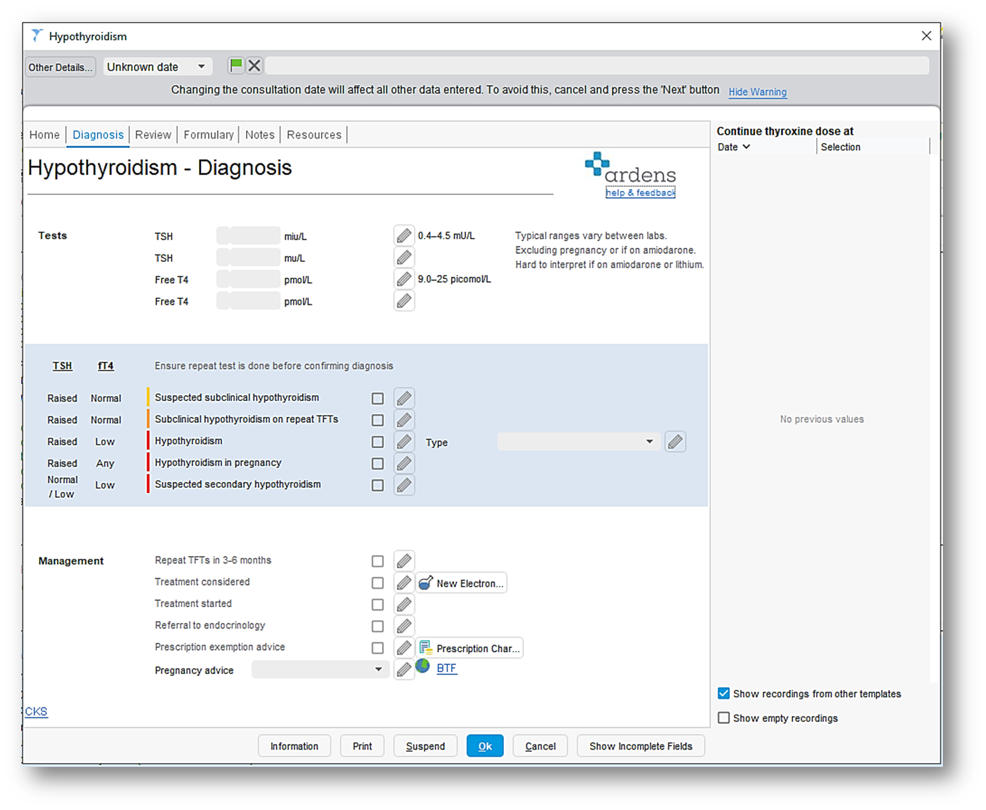The width and height of the screenshot is (986, 810).
Task: Open the Formulary tab
Action: pyautogui.click(x=209, y=135)
